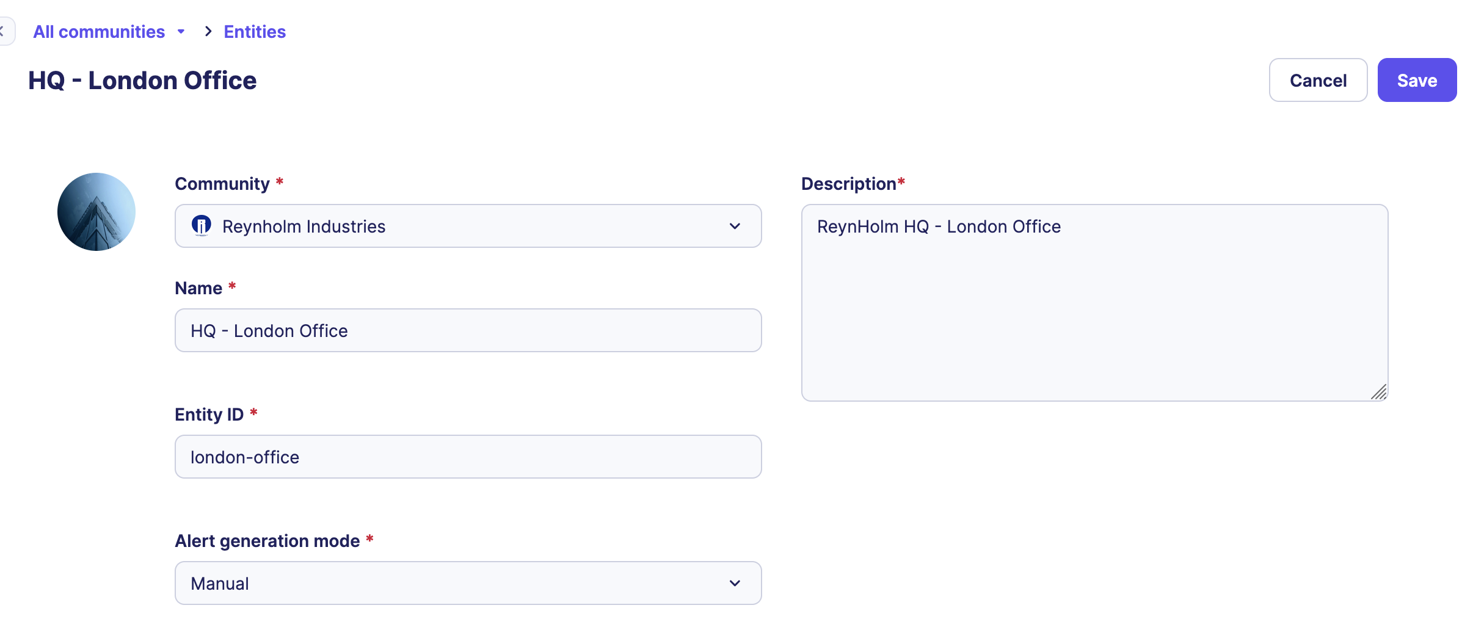Click the entity building avatar image
1484x641 pixels.
click(96, 212)
